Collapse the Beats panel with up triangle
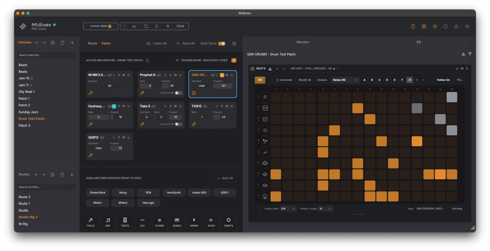 click(457, 69)
